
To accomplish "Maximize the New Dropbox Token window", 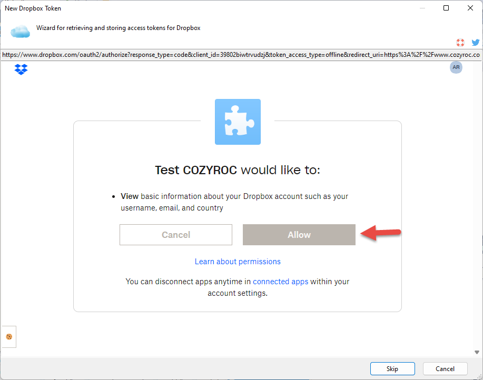I will tap(446, 8).
